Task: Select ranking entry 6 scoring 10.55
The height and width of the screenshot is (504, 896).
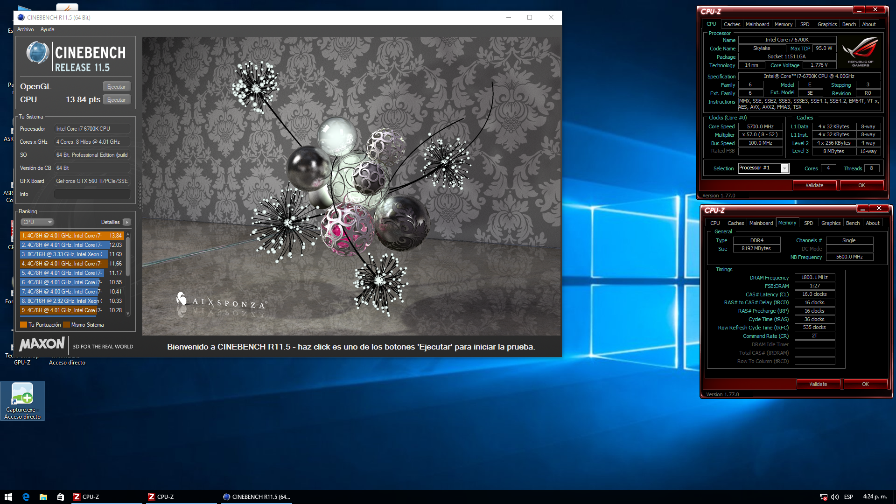Action: click(72, 282)
